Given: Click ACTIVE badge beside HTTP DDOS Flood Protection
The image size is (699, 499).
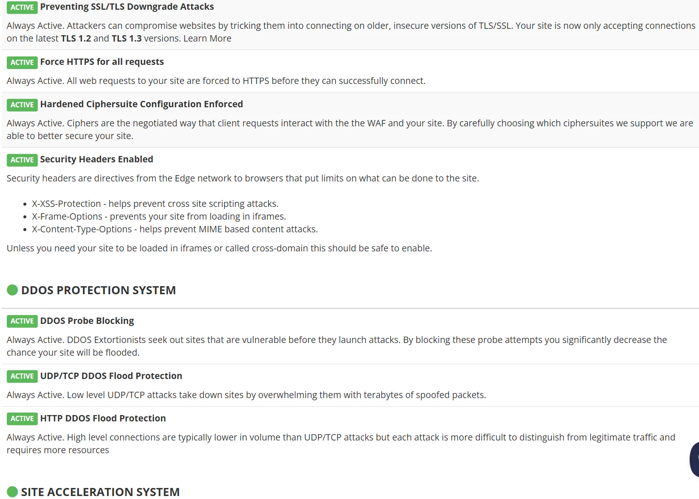Looking at the screenshot, I should click(x=22, y=418).
